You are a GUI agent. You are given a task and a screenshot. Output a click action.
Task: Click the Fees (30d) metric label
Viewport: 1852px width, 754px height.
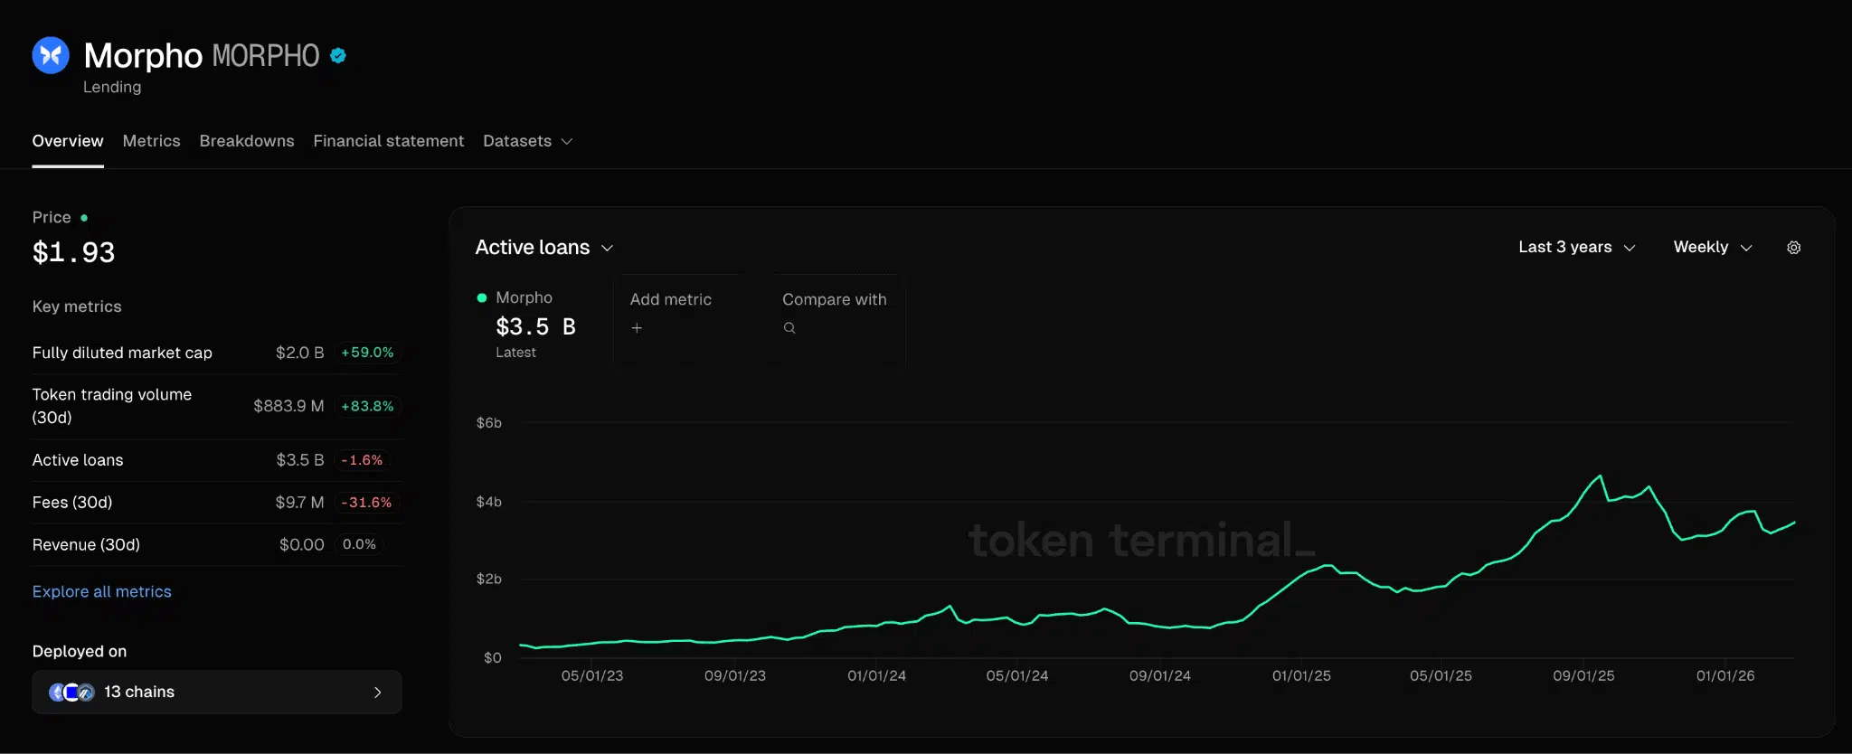72,503
